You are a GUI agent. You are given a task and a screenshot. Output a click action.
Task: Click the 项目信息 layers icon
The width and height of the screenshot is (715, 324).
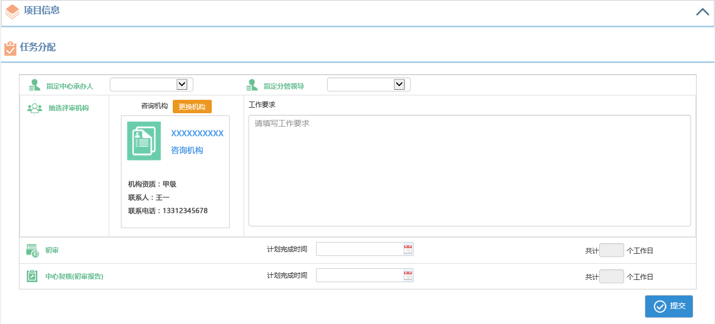[x=12, y=11]
